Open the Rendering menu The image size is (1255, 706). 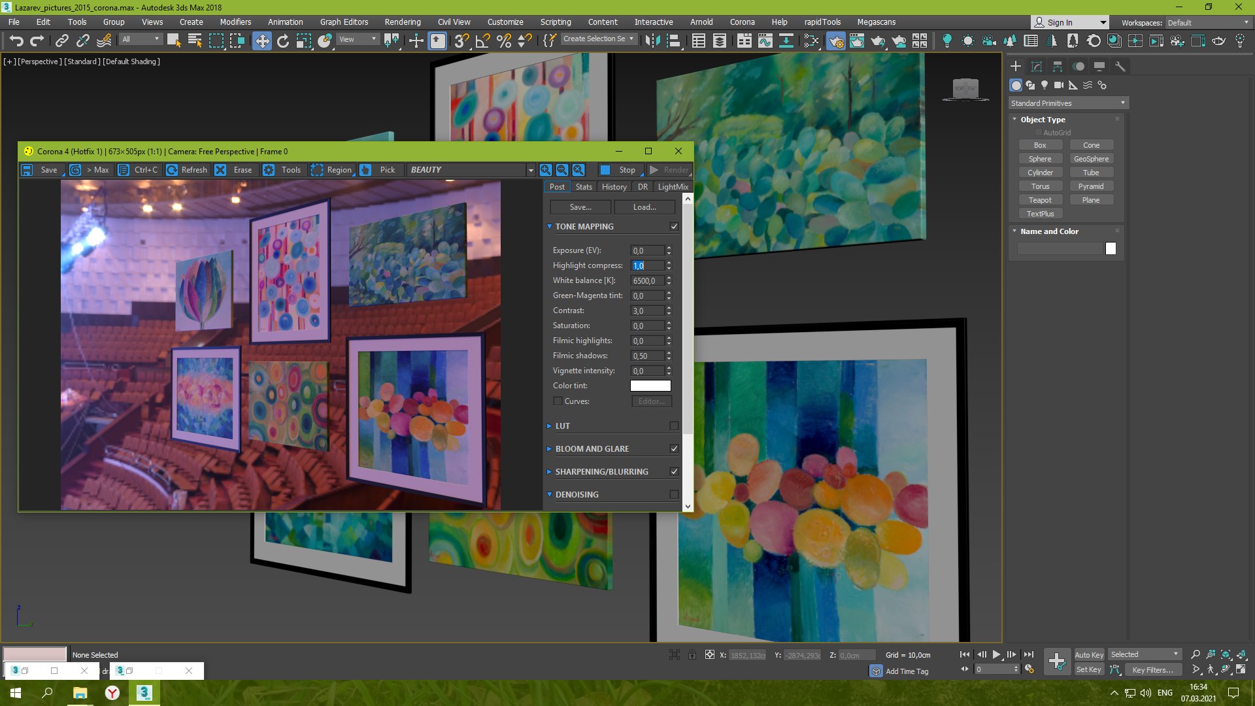point(403,22)
